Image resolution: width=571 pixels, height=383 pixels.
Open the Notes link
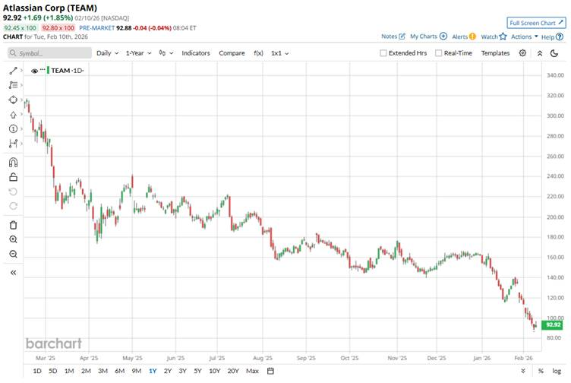click(x=393, y=36)
